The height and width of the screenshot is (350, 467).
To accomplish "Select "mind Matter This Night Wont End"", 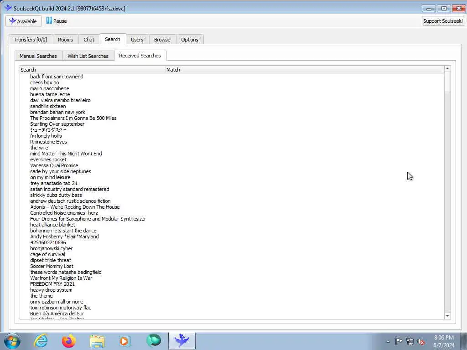I will coord(66,154).
